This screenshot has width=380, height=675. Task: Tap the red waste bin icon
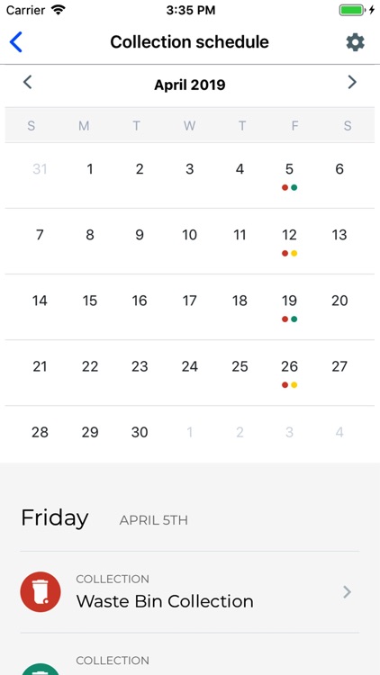[x=41, y=591]
